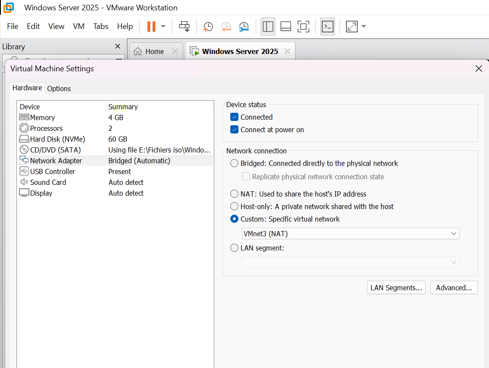Select the Memory device icon
Image resolution: width=489 pixels, height=368 pixels.
tap(24, 117)
